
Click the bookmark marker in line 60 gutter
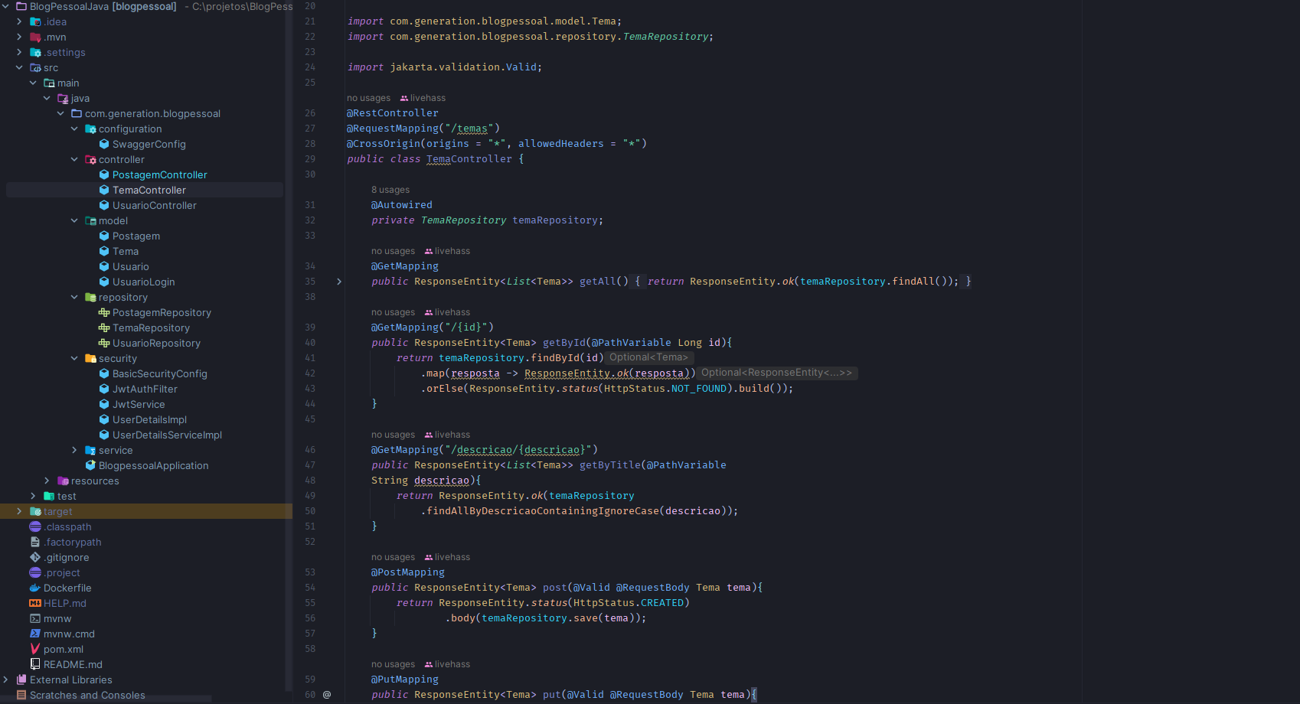tap(327, 694)
